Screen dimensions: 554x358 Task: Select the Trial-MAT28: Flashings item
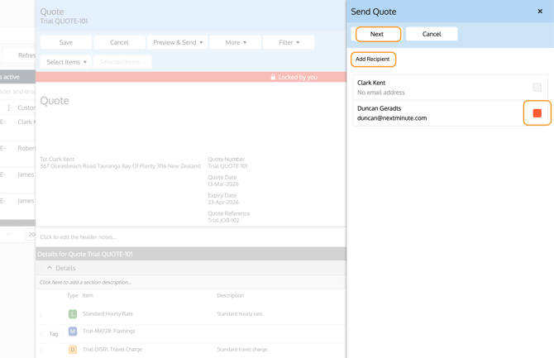(x=109, y=331)
